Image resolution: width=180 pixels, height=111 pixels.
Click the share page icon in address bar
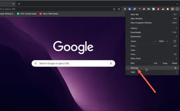click(x=114, y=9)
